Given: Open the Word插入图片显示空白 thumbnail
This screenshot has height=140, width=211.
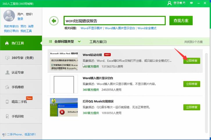Looking at the screenshot, I should pyautogui.click(x=64, y=84).
